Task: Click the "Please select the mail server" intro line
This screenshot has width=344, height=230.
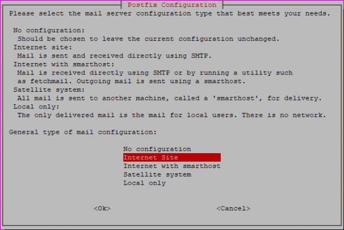Action: 170,13
